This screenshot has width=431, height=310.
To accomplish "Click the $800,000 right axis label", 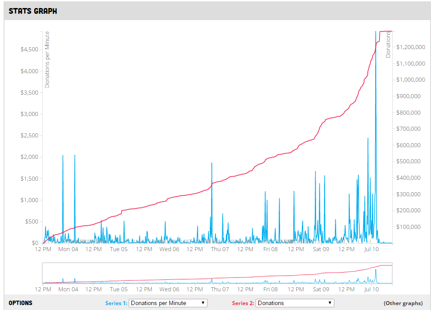I will (x=408, y=112).
